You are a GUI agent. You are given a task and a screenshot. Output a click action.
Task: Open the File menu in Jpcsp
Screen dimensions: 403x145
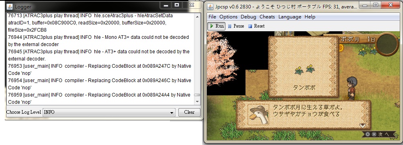212,17
